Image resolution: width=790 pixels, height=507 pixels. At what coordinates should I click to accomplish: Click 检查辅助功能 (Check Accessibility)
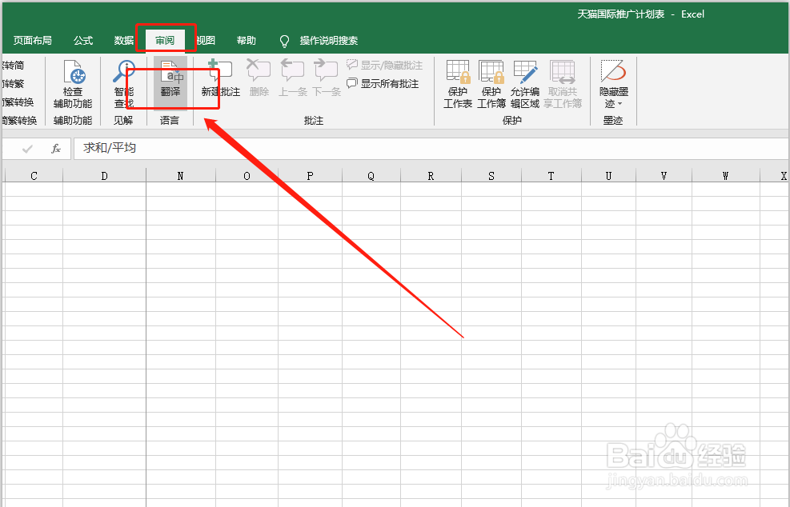73,84
